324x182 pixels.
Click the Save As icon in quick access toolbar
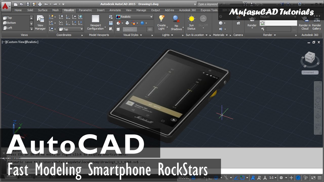[34, 4]
